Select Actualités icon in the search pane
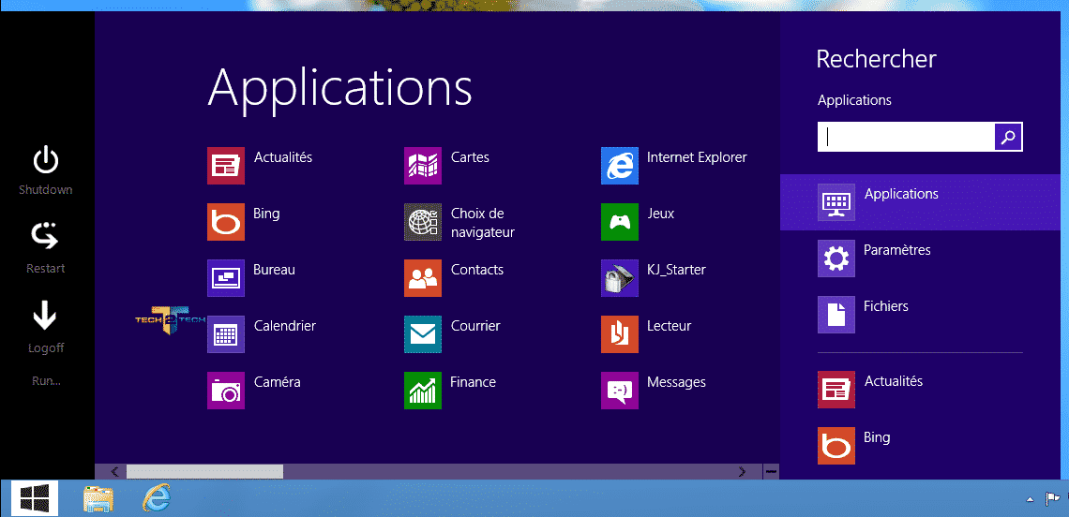The height and width of the screenshot is (517, 1069). point(836,390)
